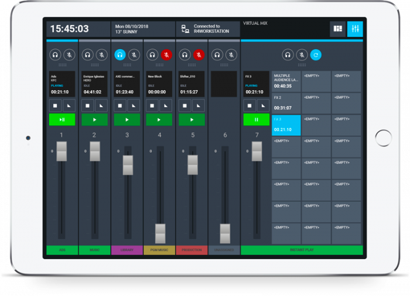Mute the microphone on channel 2

(102, 55)
